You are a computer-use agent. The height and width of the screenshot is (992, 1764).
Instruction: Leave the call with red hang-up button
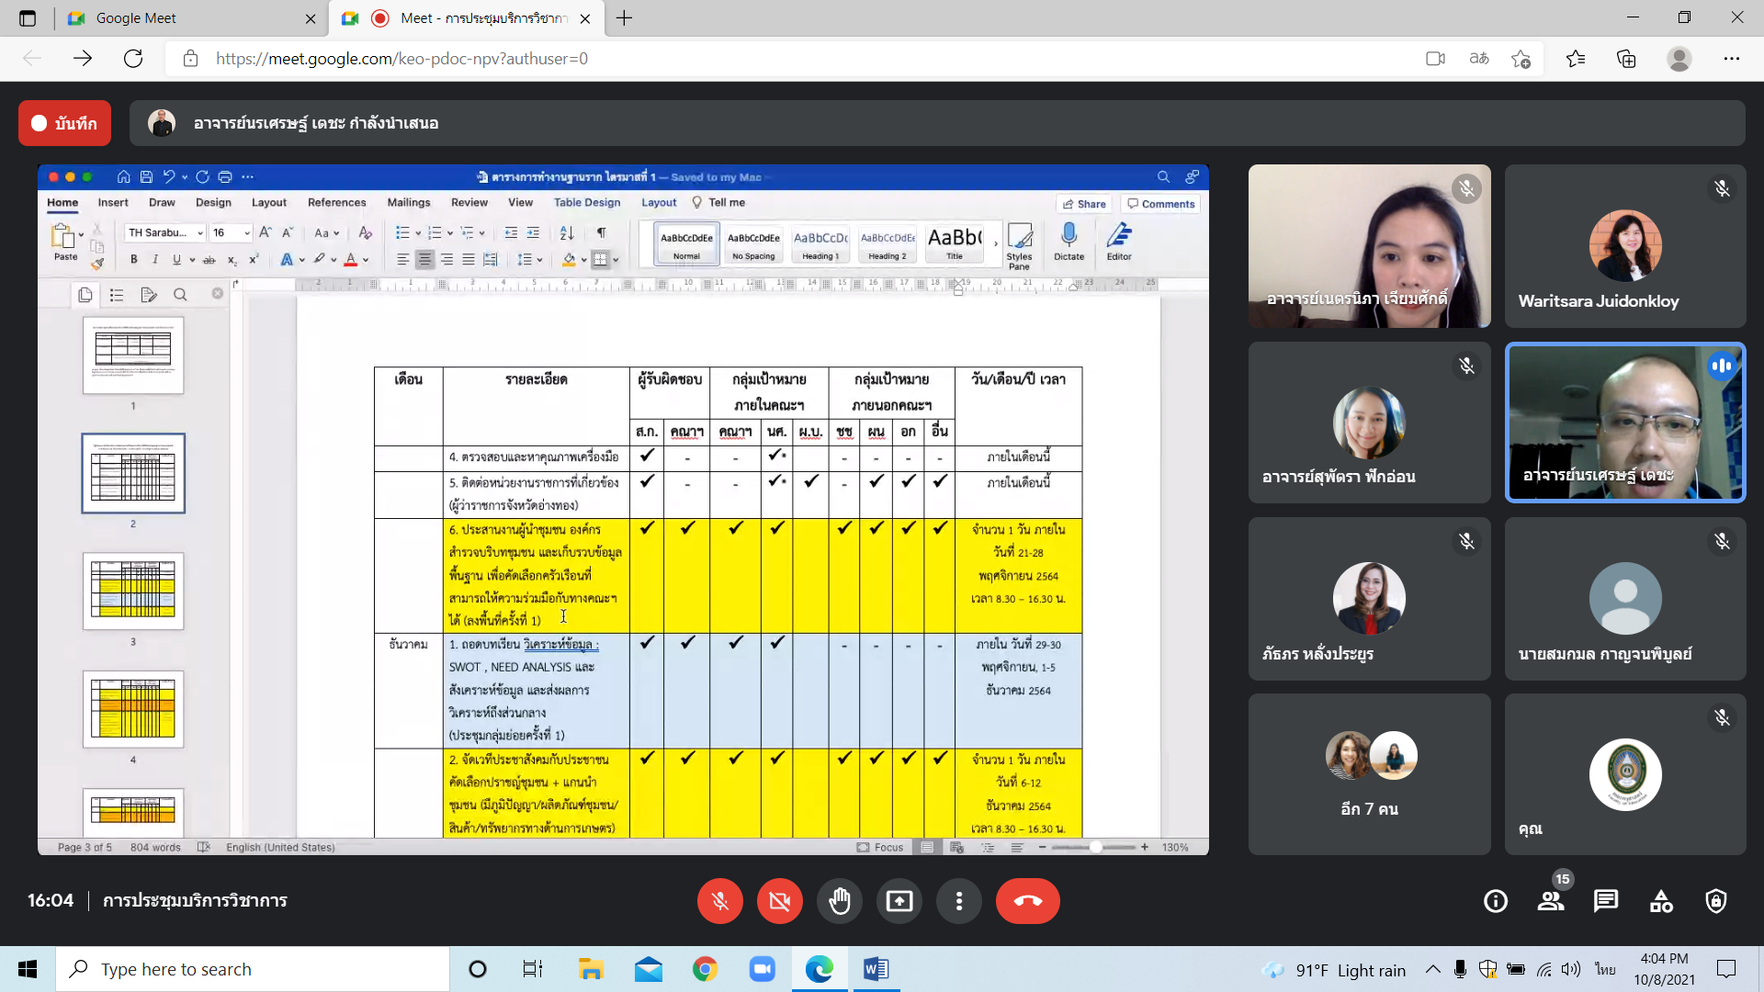(1027, 901)
